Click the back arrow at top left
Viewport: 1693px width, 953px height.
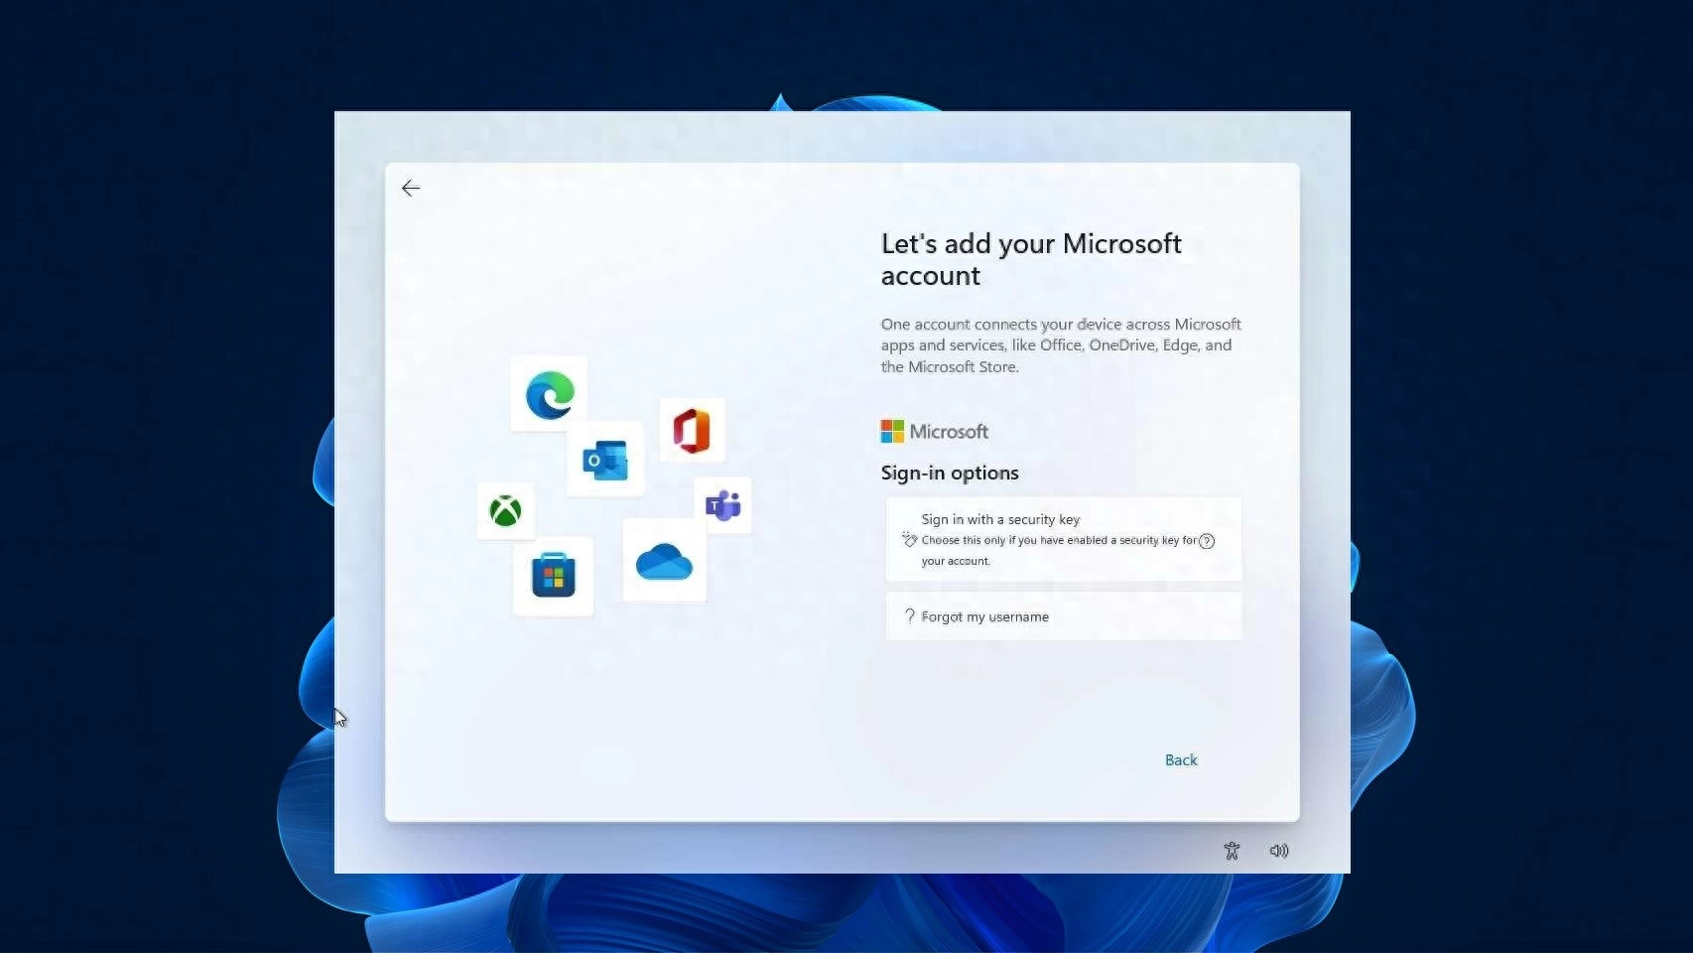410,188
